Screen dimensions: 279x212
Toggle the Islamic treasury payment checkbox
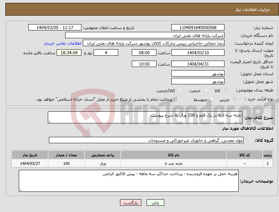click(x=177, y=99)
